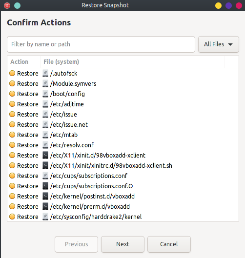Select the /etc/issue.net file entry
This screenshot has width=245, height=258.
123,124
